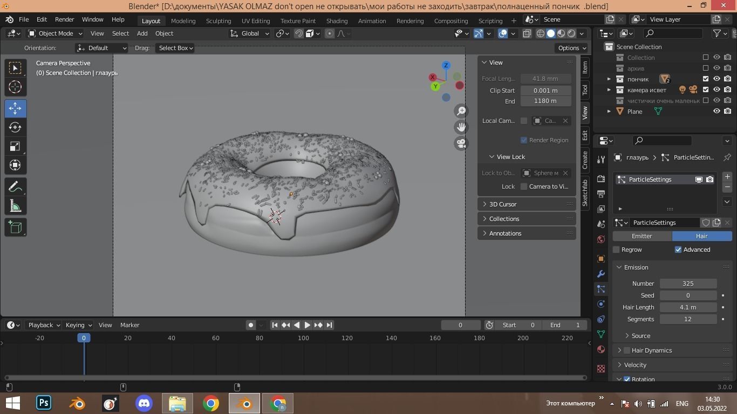This screenshot has width=737, height=414.
Task: Open the viewport Options button
Action: (x=572, y=48)
